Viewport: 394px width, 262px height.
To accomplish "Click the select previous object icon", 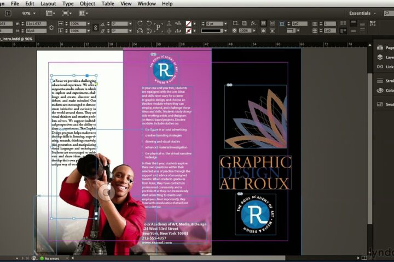I will click(x=178, y=23).
